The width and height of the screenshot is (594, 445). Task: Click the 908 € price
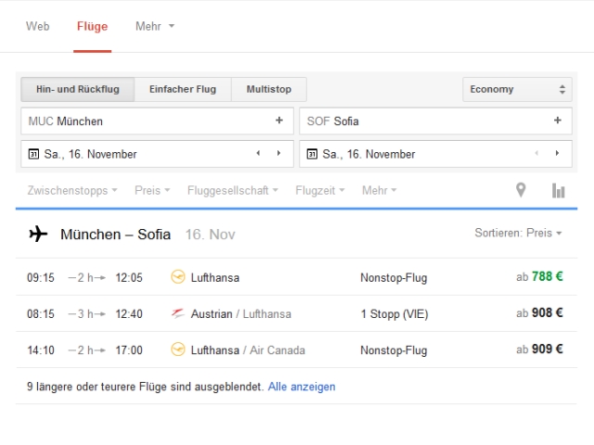548,313
